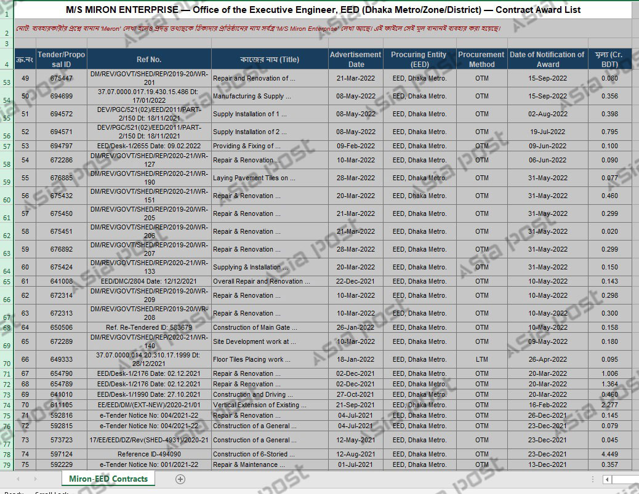Click the কাজের নাম (Title) column header
Viewport: 639px width, 494px height.
(270, 59)
